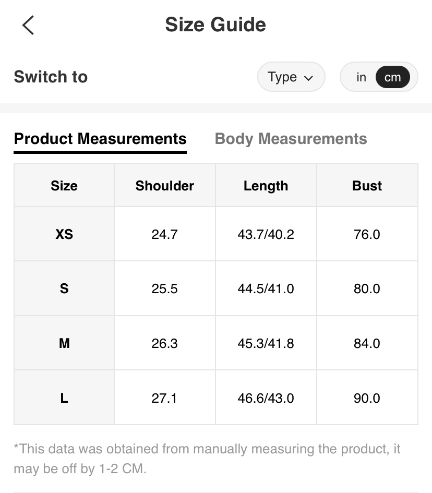Open the Type dropdown

click(291, 77)
